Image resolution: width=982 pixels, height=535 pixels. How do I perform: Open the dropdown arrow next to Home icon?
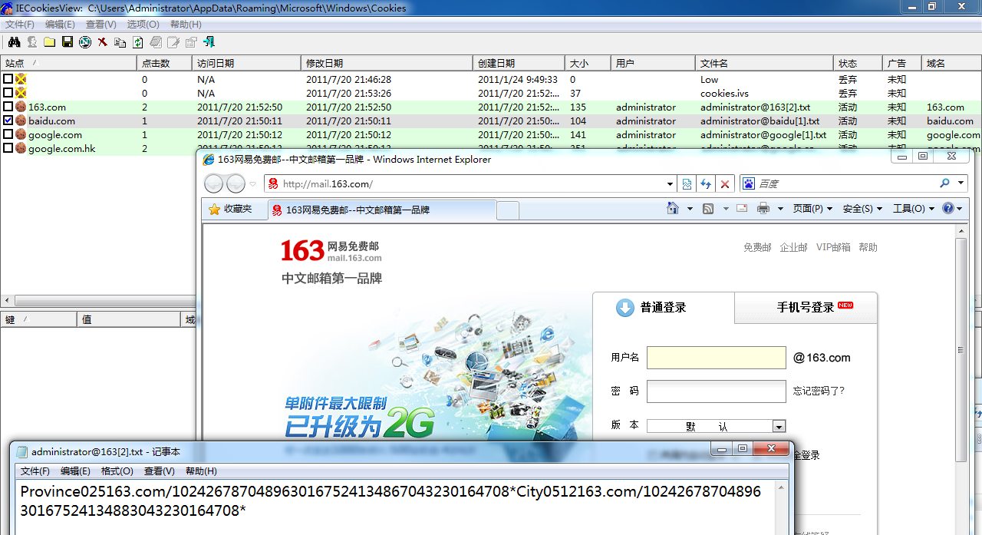pyautogui.click(x=689, y=209)
